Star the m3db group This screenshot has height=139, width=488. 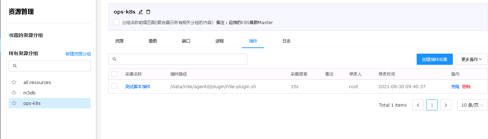pos(14,93)
